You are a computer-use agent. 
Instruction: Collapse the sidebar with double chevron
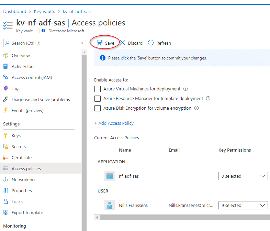click(82, 43)
